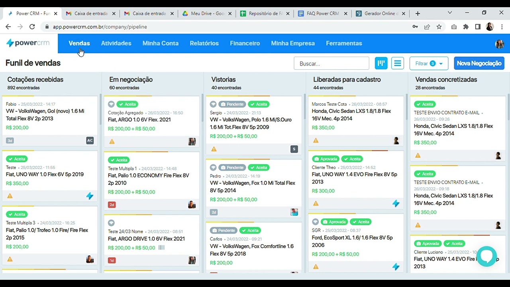The height and width of the screenshot is (287, 510).
Task: Click the PowerCRM logo
Action: 28,43
